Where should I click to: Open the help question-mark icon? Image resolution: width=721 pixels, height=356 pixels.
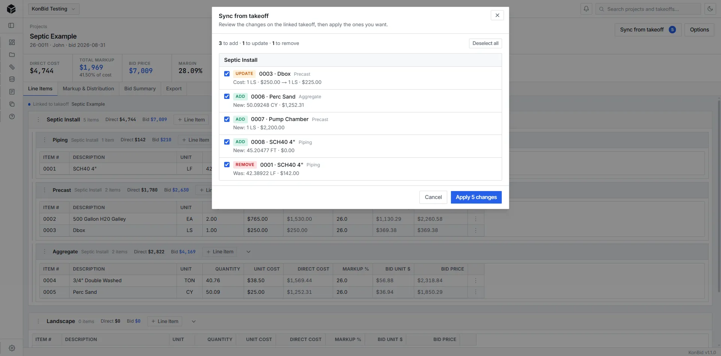(x=12, y=117)
